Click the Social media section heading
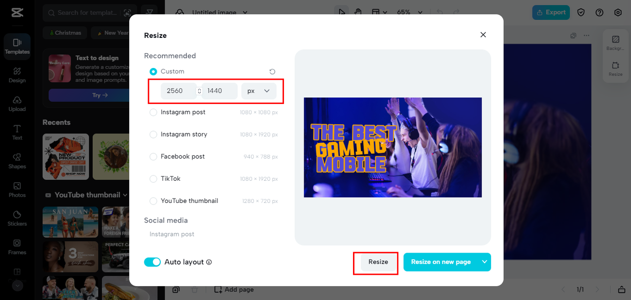Image resolution: width=631 pixels, height=300 pixels. (x=166, y=220)
